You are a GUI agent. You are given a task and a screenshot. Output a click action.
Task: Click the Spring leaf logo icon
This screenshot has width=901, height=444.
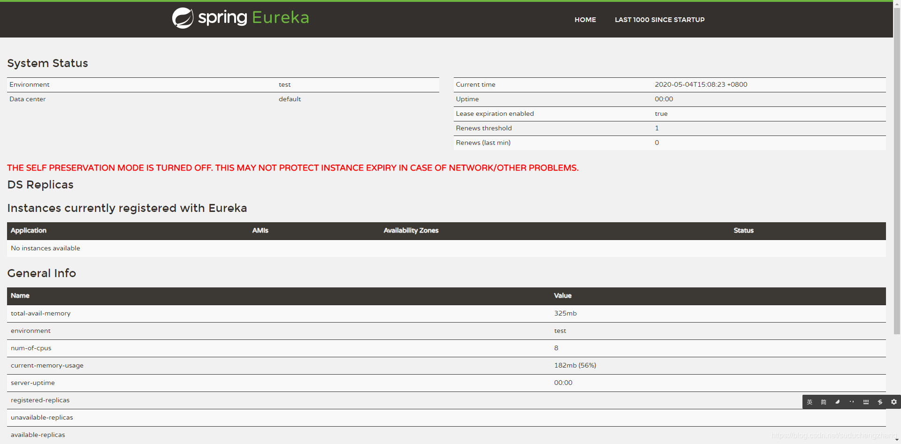(x=183, y=18)
